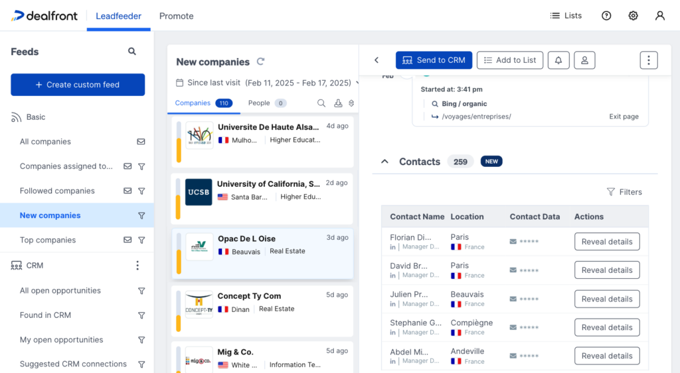Open CRM section three-dot menu
This screenshot has height=373, width=680.
[x=137, y=265]
